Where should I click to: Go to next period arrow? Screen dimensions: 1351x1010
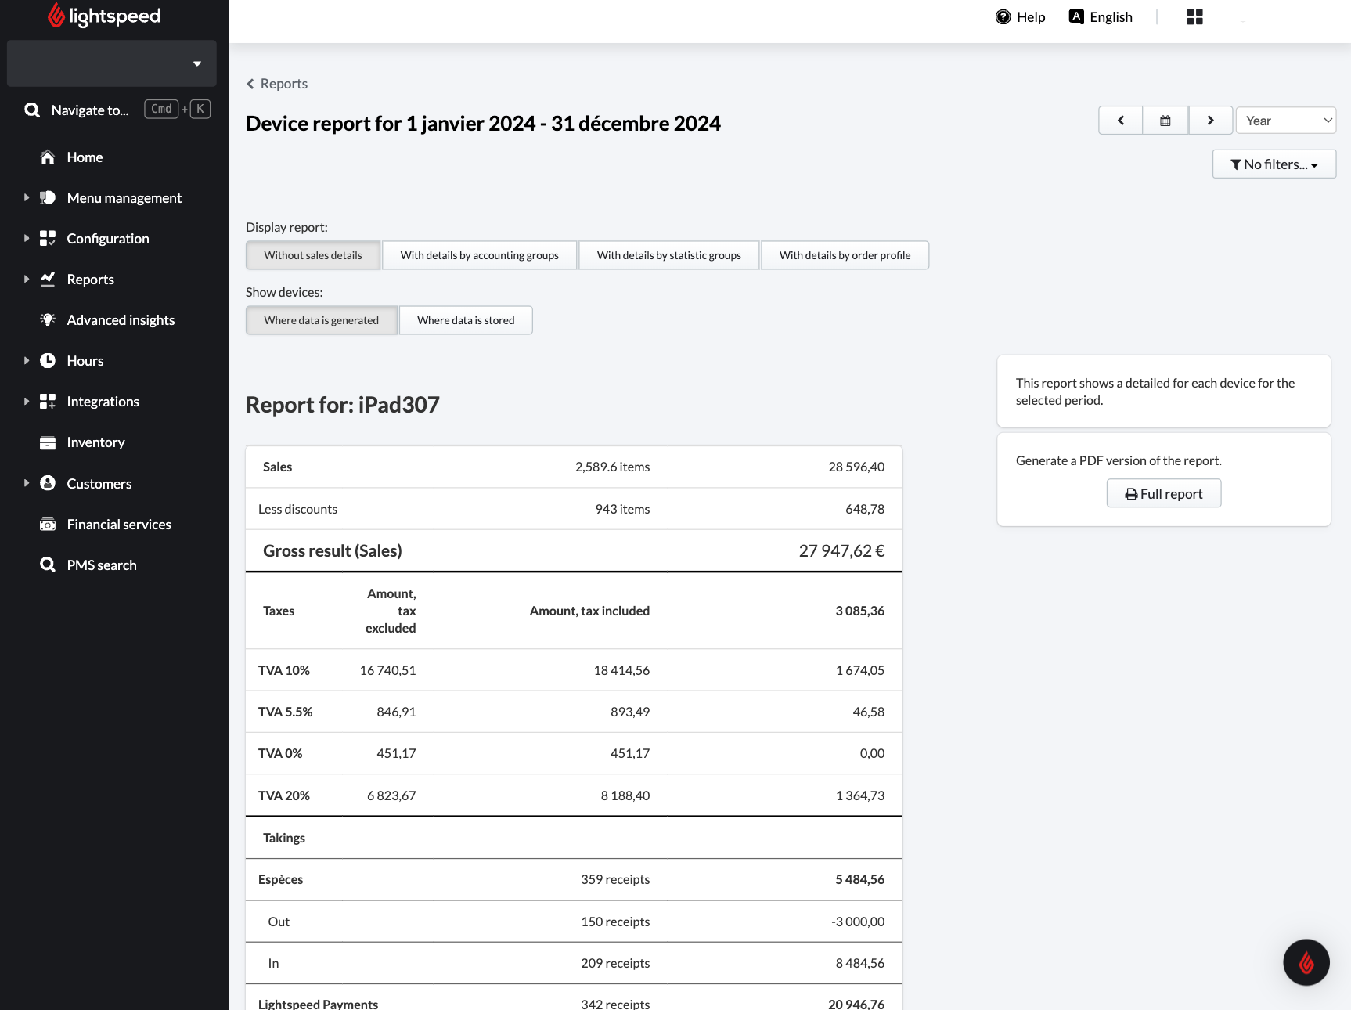pos(1211,121)
